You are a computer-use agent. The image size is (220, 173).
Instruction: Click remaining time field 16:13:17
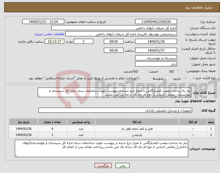(x=54, y=42)
